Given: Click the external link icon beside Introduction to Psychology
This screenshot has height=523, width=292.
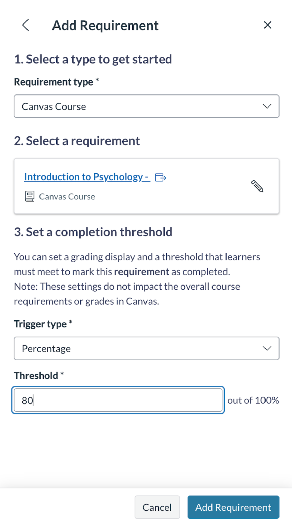Looking at the screenshot, I should click(x=161, y=177).
